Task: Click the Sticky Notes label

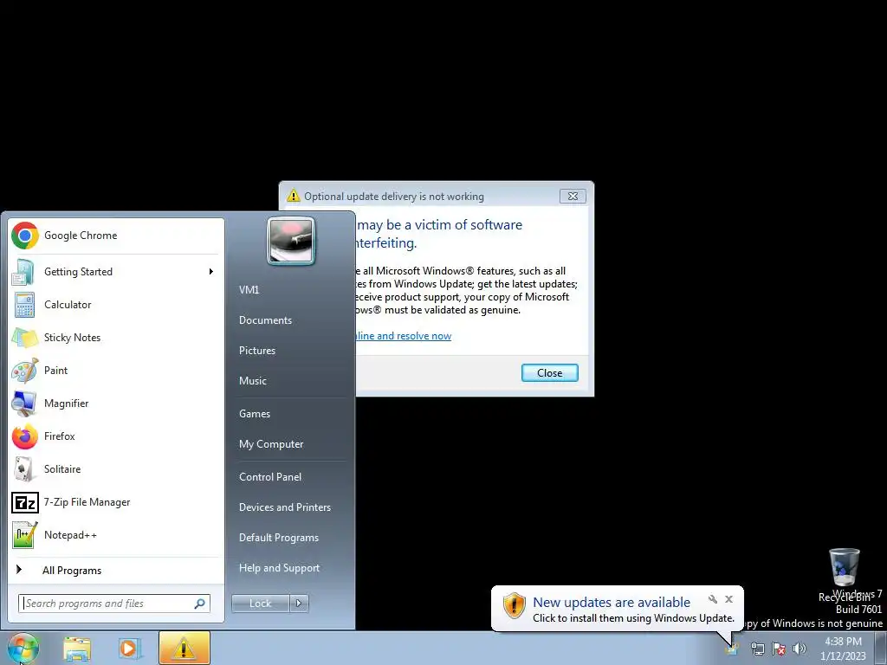Action: (x=73, y=338)
